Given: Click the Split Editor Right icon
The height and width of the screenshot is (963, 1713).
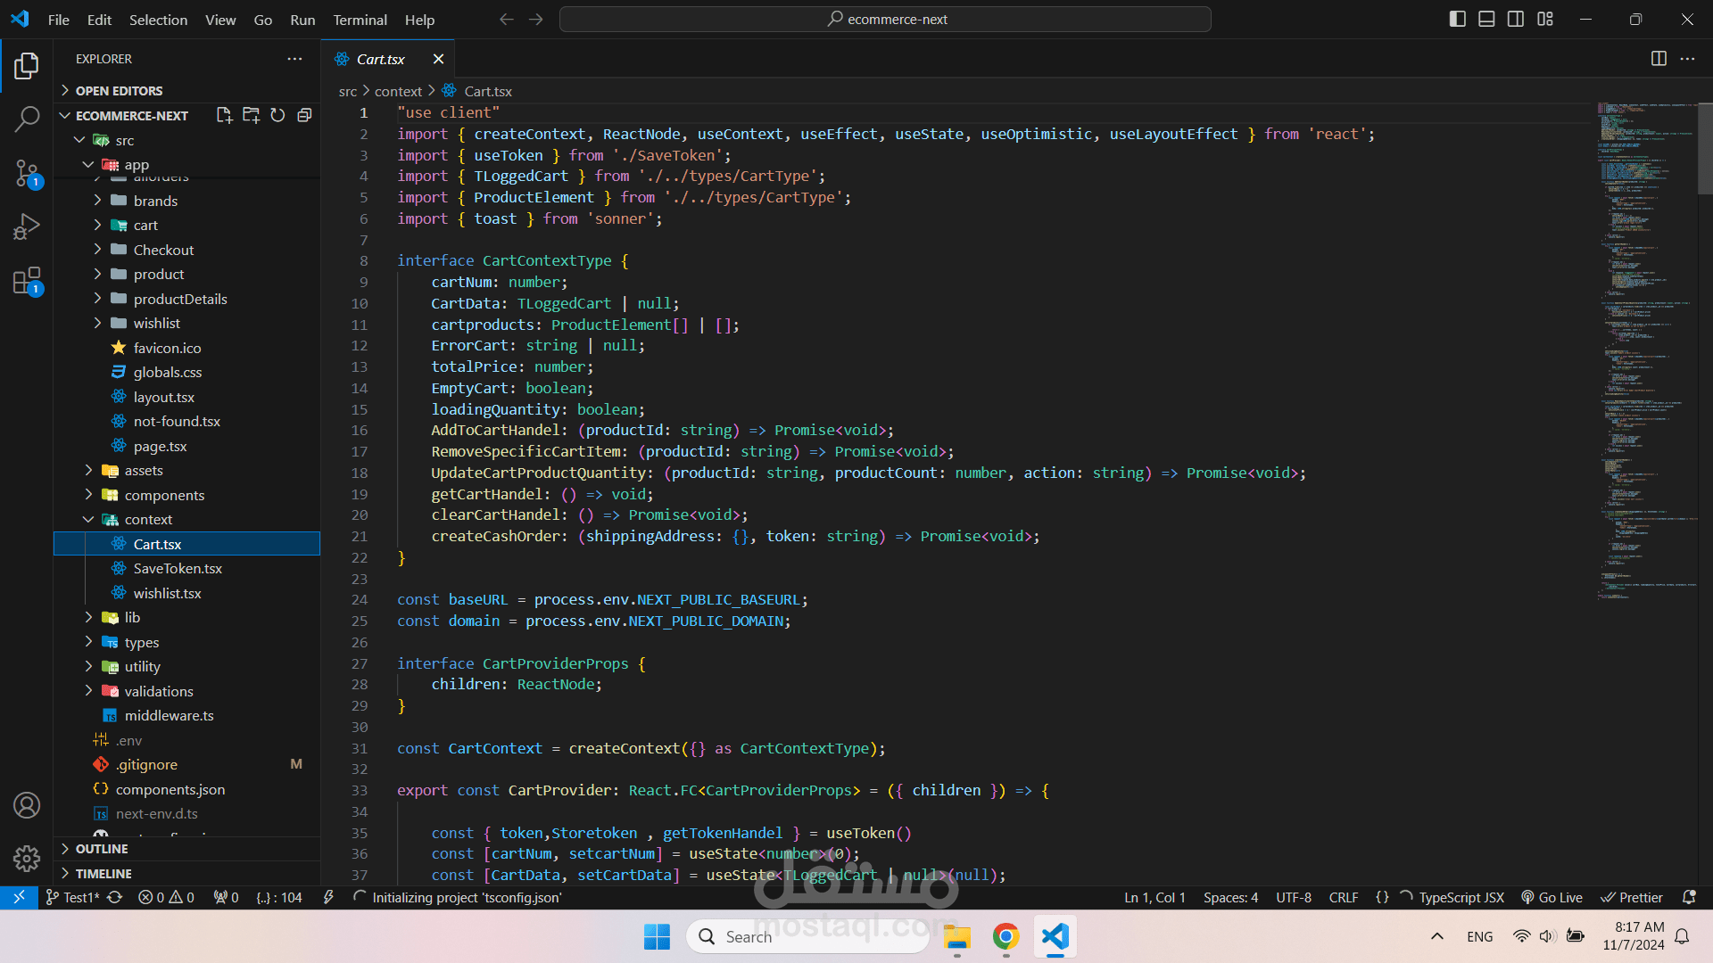Looking at the screenshot, I should tap(1659, 59).
